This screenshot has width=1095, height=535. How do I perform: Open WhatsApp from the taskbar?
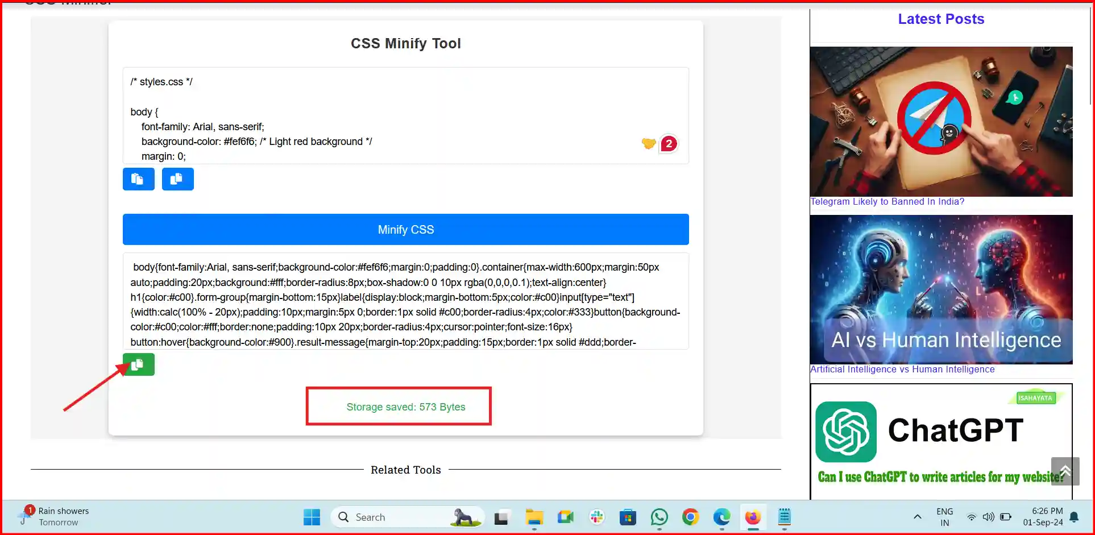[659, 517]
